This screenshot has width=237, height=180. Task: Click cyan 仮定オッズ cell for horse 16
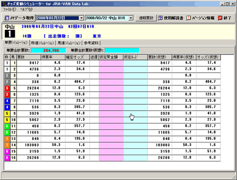tap(135, 158)
